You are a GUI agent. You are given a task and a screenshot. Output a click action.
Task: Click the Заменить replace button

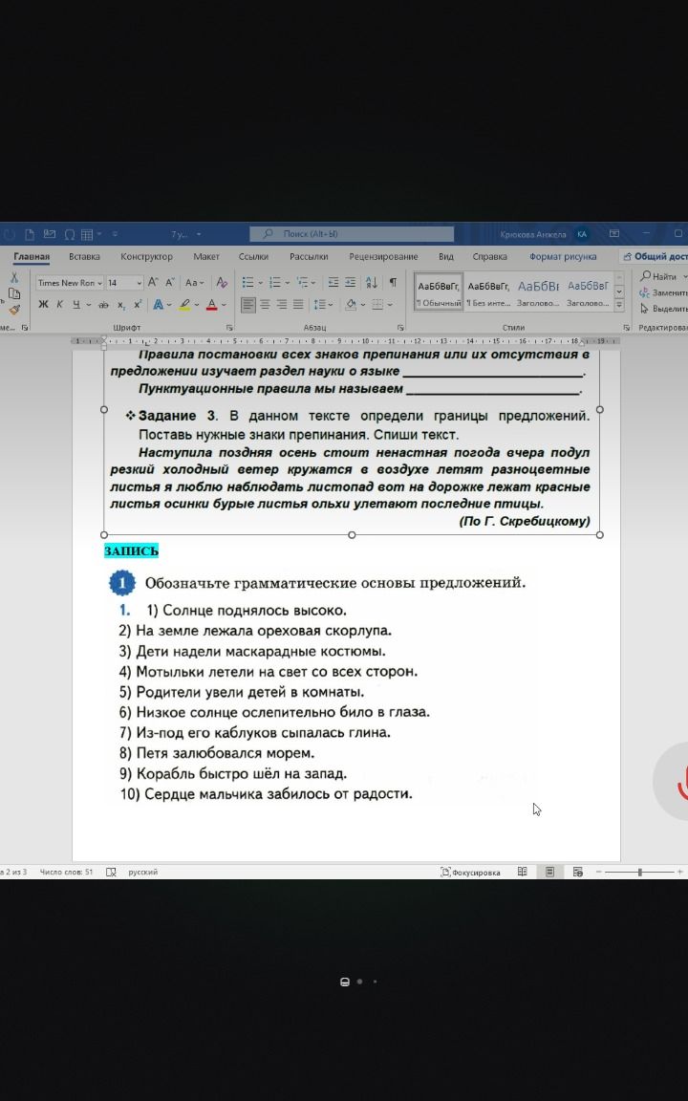pyautogui.click(x=663, y=292)
